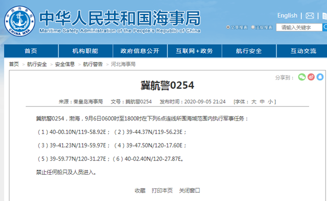
Task: Share the notice to WeChat
Action: 302,77
